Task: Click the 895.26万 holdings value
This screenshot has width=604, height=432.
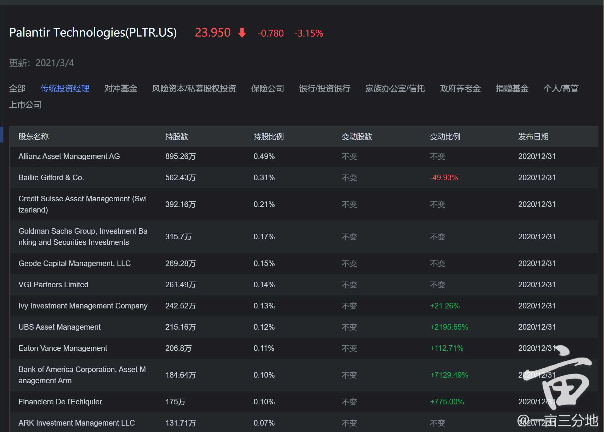Action: (x=181, y=156)
